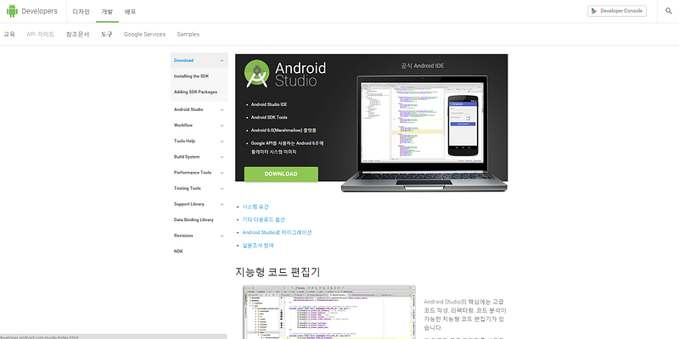The image size is (679, 339).
Task: Click the green DOWNLOAD button
Action: pos(281,174)
